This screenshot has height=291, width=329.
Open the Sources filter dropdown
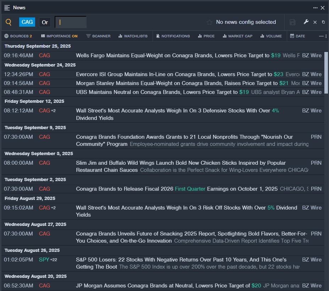(18, 36)
